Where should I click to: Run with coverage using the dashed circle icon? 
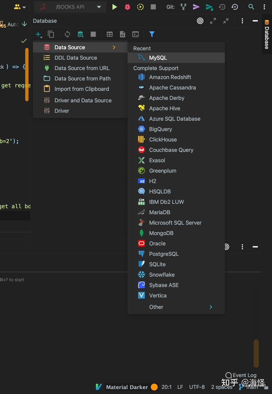click(140, 7)
